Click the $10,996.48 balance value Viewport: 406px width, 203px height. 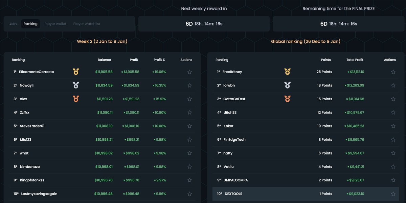point(104,194)
